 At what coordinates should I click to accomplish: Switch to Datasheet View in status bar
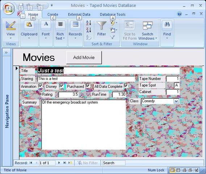click(178, 170)
